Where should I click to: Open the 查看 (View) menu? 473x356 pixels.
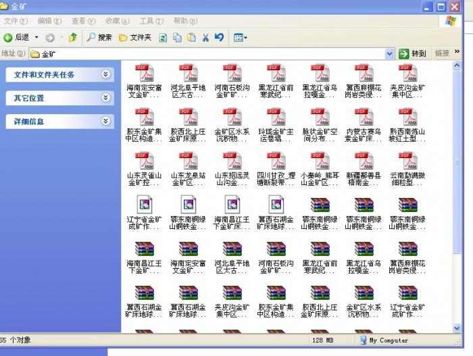(83, 21)
